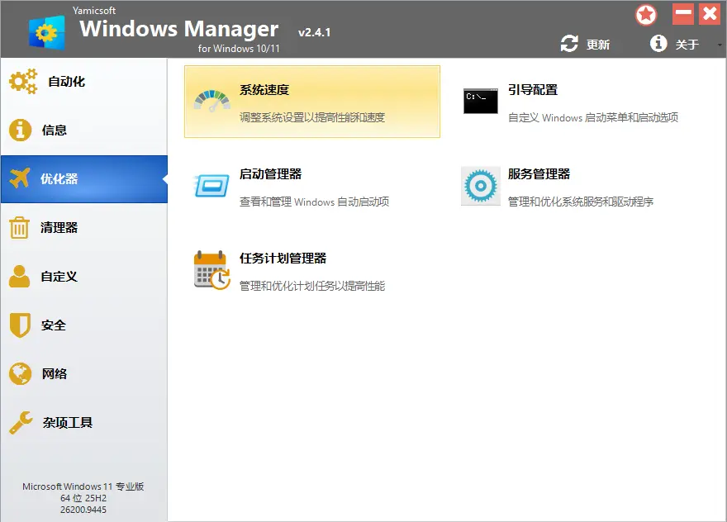Click the Windows Manager logo icon
The height and width of the screenshot is (522, 727).
pyautogui.click(x=46, y=32)
